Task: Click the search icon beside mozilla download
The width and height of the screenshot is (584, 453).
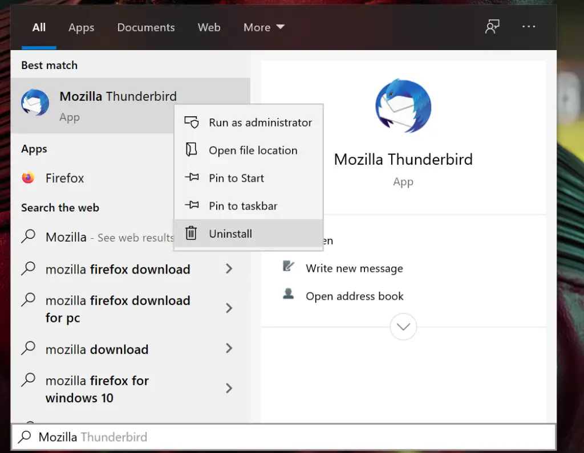Action: [x=29, y=348]
